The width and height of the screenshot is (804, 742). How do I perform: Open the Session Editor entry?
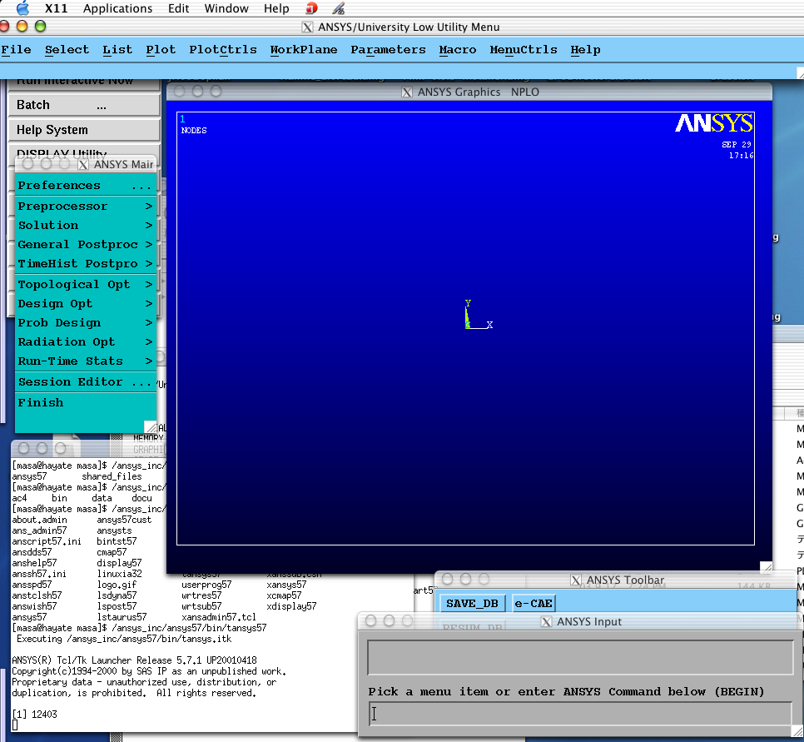point(85,381)
